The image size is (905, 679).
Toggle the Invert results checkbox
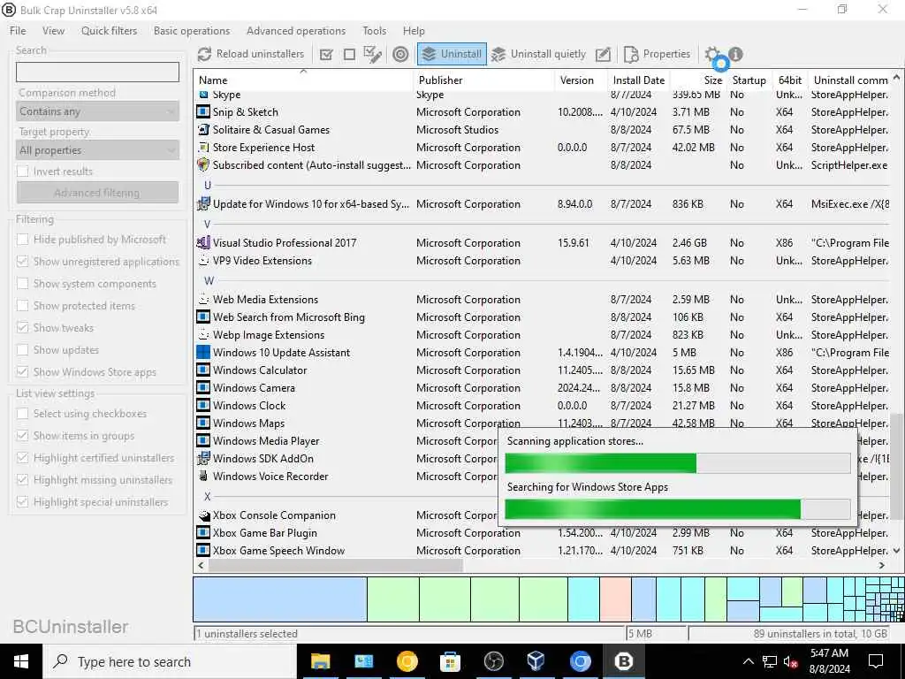22,172
